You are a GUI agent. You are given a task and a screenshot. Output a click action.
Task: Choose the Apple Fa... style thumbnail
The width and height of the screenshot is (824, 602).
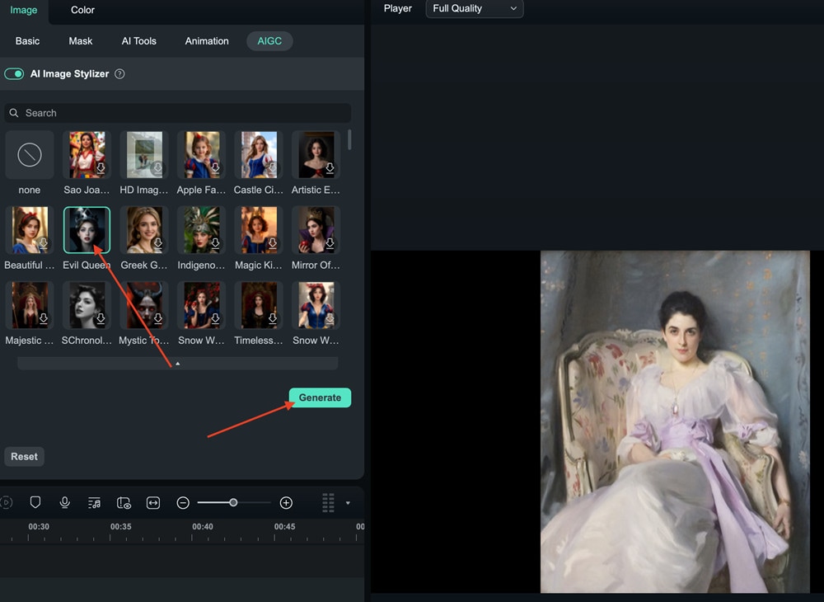click(x=201, y=155)
